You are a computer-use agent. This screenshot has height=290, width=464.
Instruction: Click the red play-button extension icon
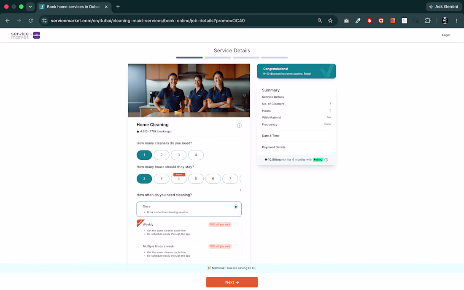tap(381, 21)
